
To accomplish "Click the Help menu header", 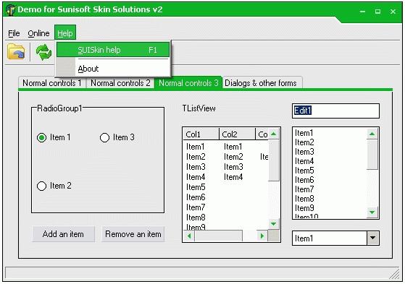I will [65, 33].
